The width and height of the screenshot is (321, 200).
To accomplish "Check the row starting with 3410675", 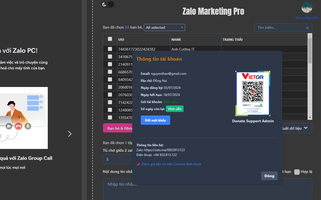I will (x=110, y=56).
